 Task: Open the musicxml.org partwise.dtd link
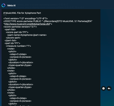coord(27,24)
